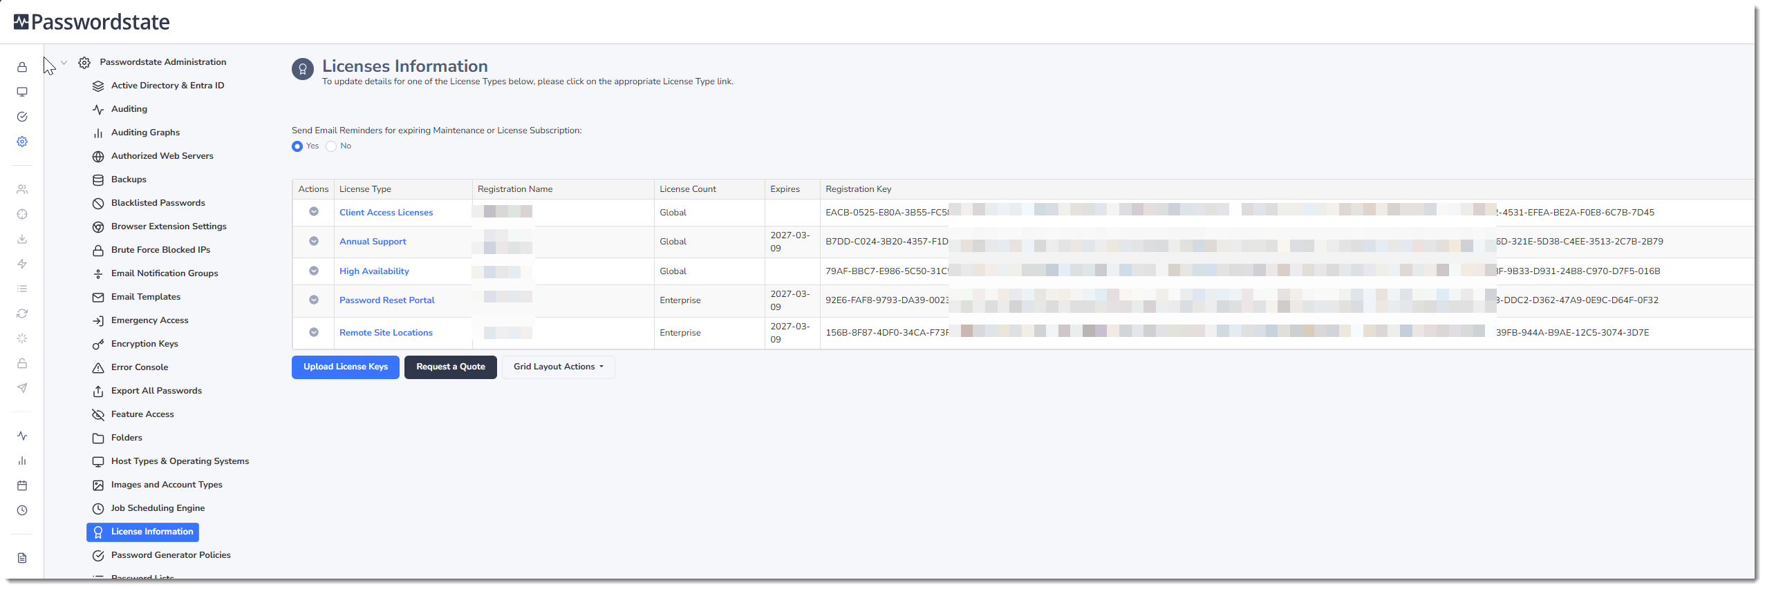
Task: Open the calendar icon in left rail
Action: [x=22, y=485]
